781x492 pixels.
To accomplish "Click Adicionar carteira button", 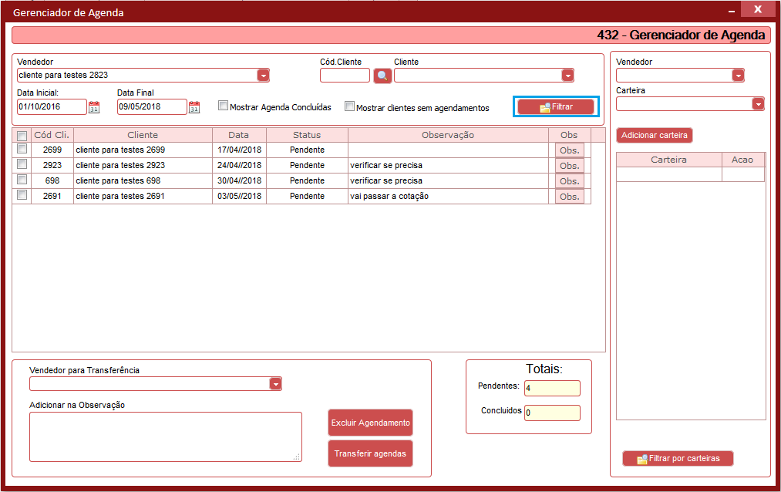I will [x=654, y=136].
